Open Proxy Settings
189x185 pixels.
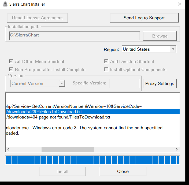point(160,84)
